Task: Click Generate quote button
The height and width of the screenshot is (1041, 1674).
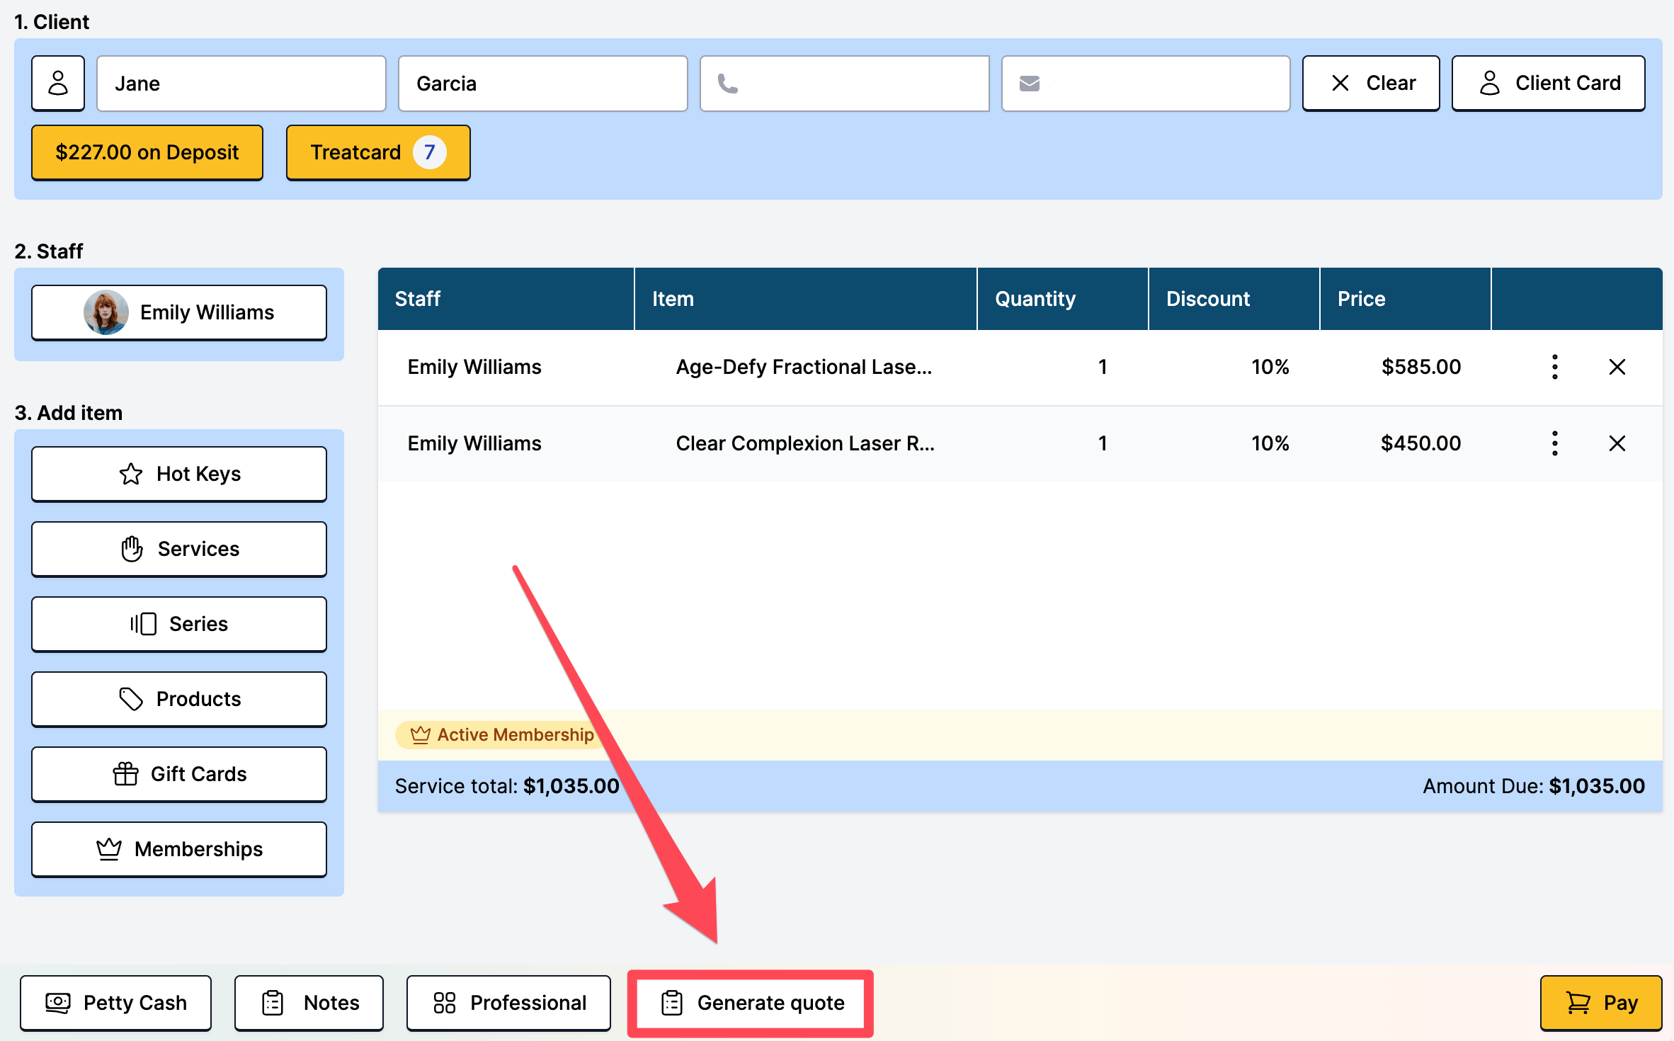Action: (x=751, y=1003)
